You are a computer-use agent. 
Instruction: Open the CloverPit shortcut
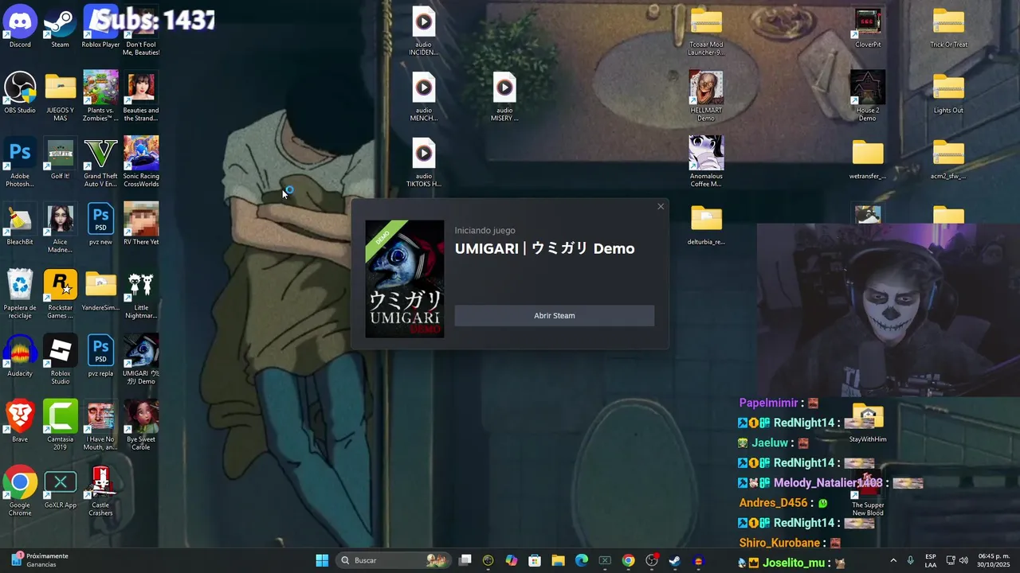click(868, 26)
